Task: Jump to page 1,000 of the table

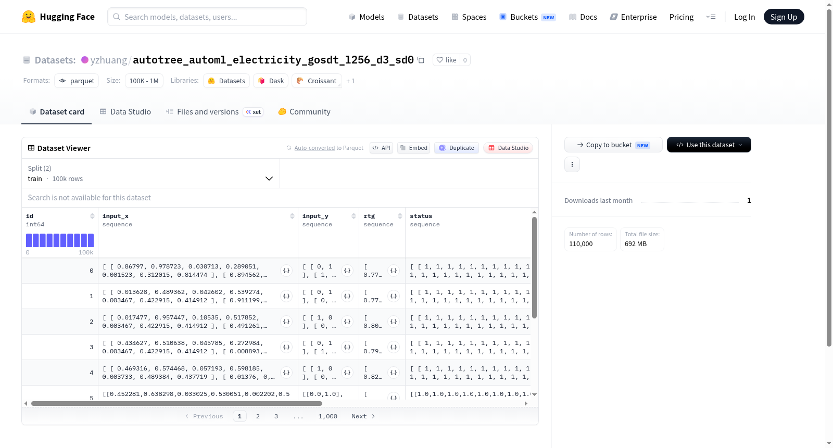Action: (x=328, y=416)
